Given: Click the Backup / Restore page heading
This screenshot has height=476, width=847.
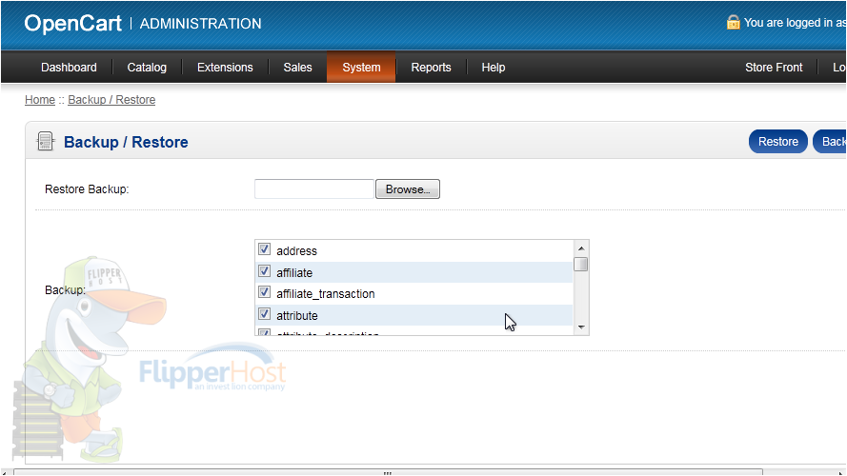Looking at the screenshot, I should (126, 142).
